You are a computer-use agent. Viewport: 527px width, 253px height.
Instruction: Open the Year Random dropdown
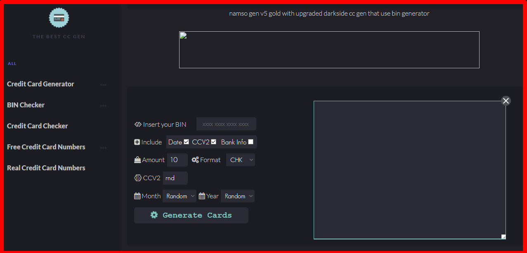[x=238, y=196]
